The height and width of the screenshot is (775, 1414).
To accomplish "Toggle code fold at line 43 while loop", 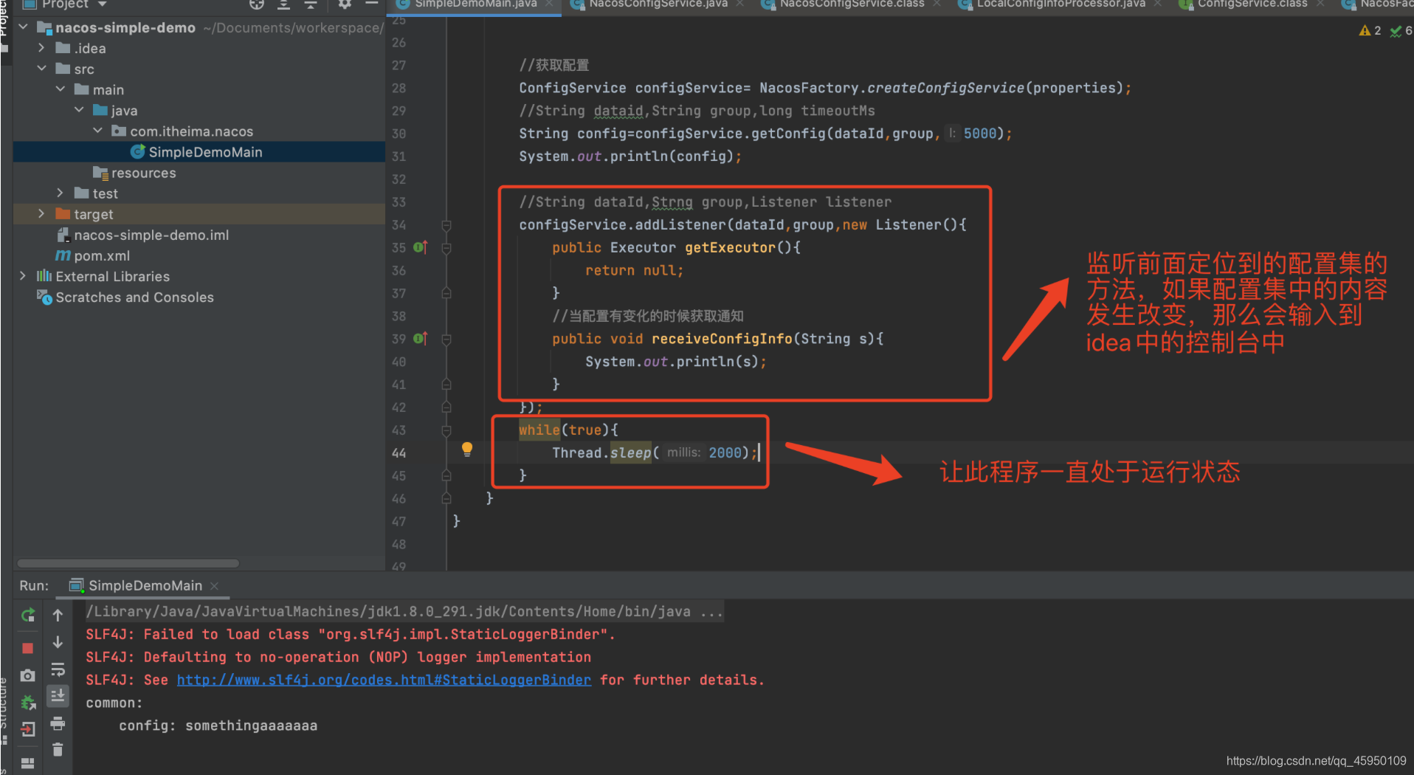I will (446, 430).
